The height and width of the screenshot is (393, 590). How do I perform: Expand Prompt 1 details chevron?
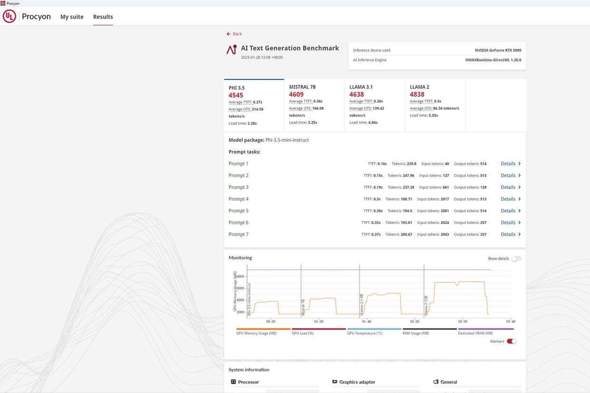pos(520,164)
